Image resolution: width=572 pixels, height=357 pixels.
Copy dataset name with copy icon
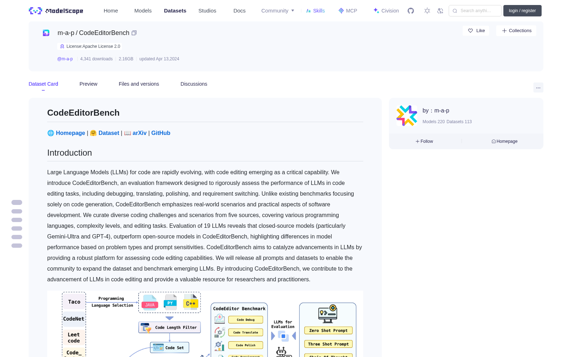(134, 33)
